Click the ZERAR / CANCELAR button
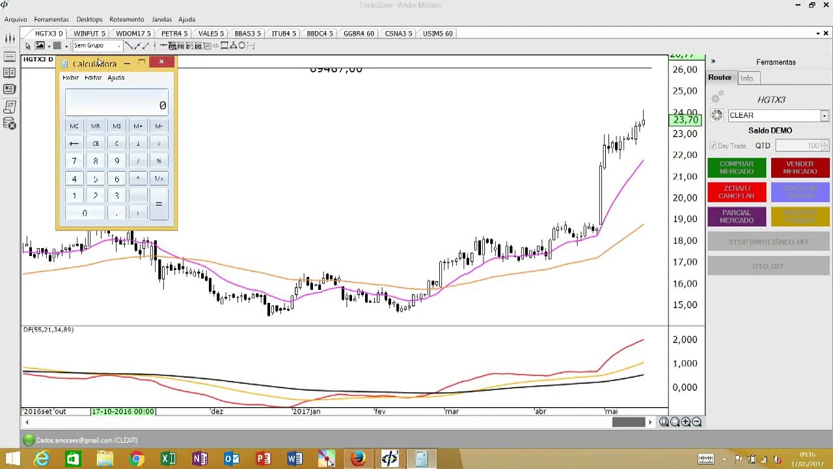The width and height of the screenshot is (833, 469). pyautogui.click(x=737, y=192)
